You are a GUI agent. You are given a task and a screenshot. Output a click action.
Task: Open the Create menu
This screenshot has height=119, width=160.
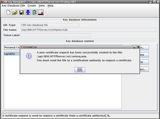tap(32, 5)
